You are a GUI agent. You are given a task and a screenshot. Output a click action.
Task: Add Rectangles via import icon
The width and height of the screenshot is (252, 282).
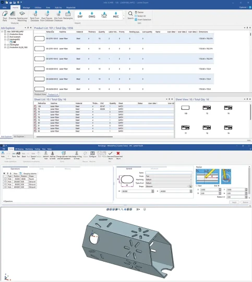(68, 15)
